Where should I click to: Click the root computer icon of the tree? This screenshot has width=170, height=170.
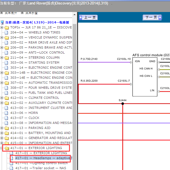pyautogui.click(x=3, y=22)
